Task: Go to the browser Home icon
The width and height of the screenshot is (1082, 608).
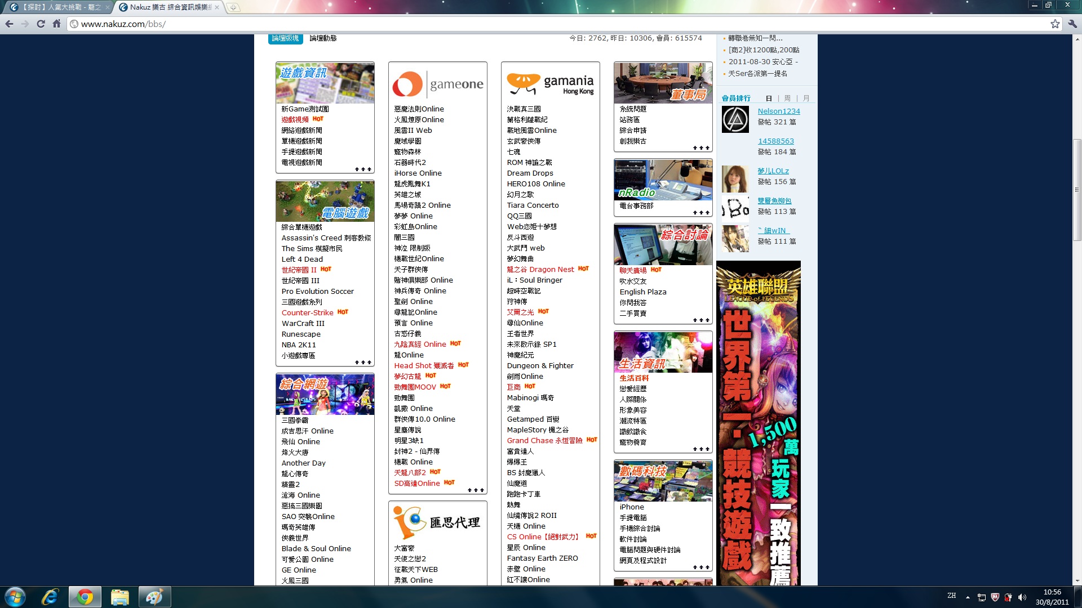Action: [x=56, y=24]
